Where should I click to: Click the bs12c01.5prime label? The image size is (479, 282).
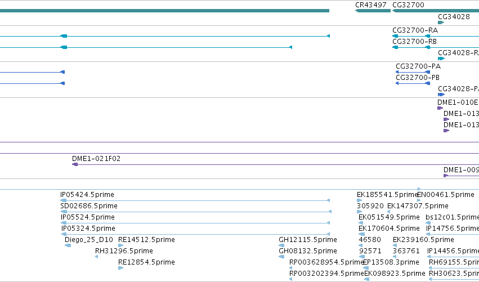tap(452, 217)
